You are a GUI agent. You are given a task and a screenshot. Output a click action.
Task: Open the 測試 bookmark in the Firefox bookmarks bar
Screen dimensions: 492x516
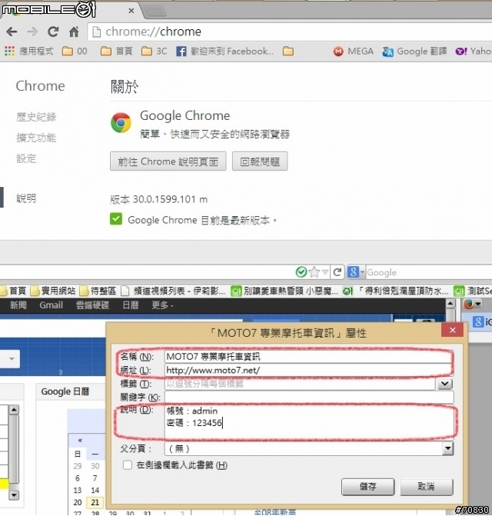[x=473, y=291]
